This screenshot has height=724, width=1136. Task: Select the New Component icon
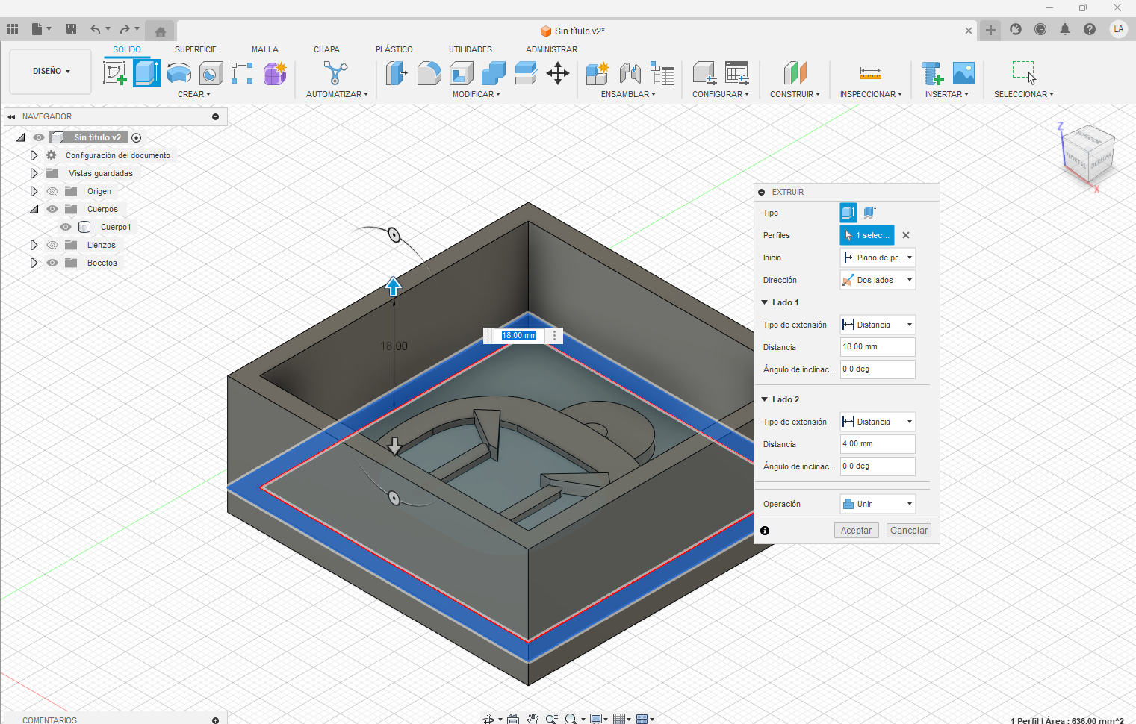point(598,73)
